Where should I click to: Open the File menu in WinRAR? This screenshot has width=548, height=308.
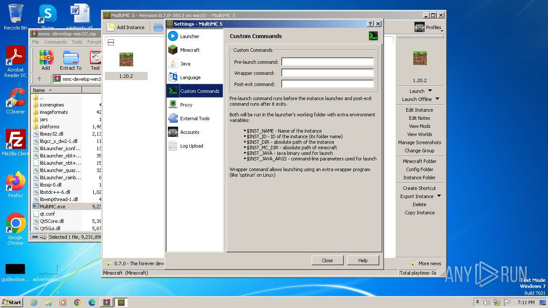tap(36, 42)
